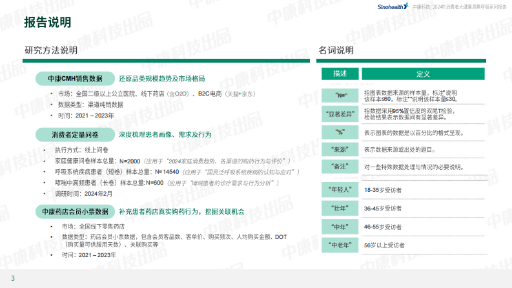Click the definition 对一些特殊数据处理与情况的必要说明
This screenshot has height=288, width=512.
pyautogui.click(x=414, y=167)
